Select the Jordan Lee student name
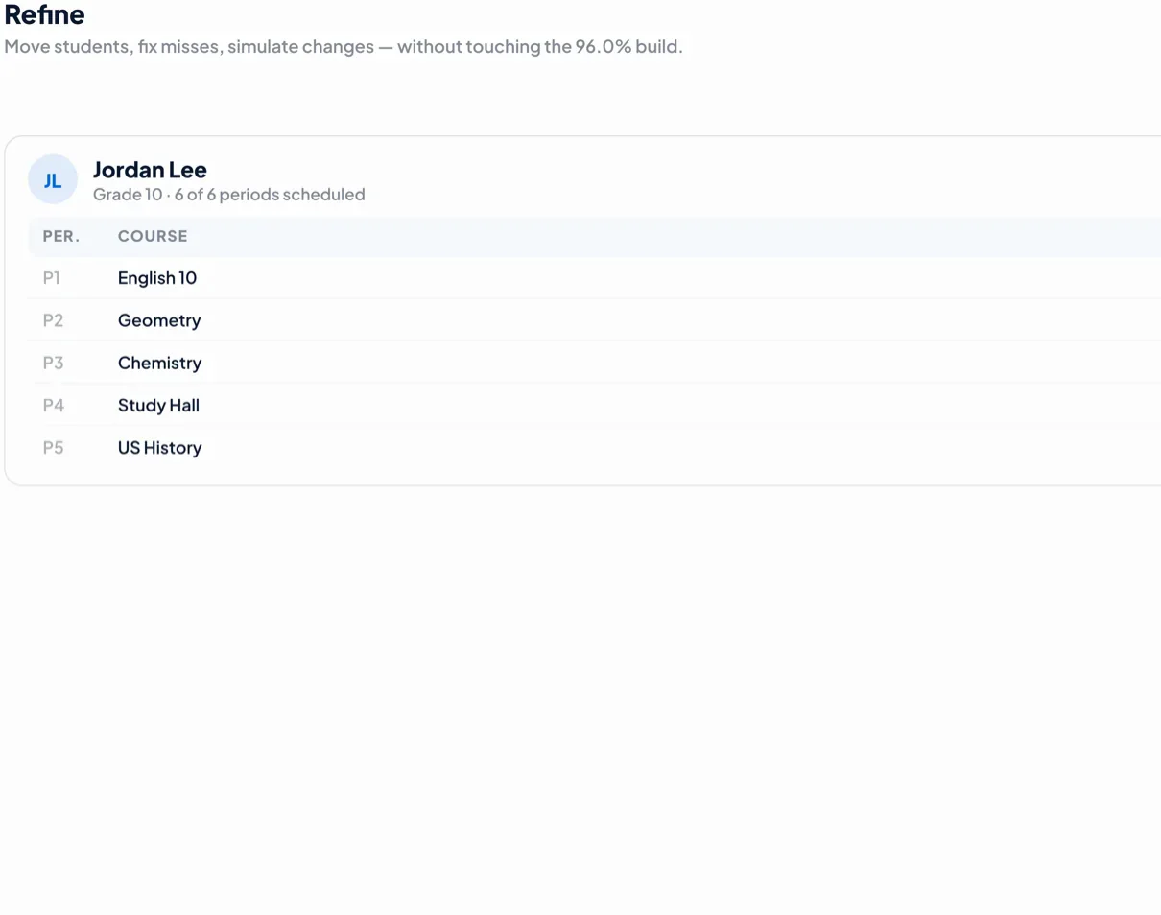The height and width of the screenshot is (915, 1161). click(x=150, y=170)
